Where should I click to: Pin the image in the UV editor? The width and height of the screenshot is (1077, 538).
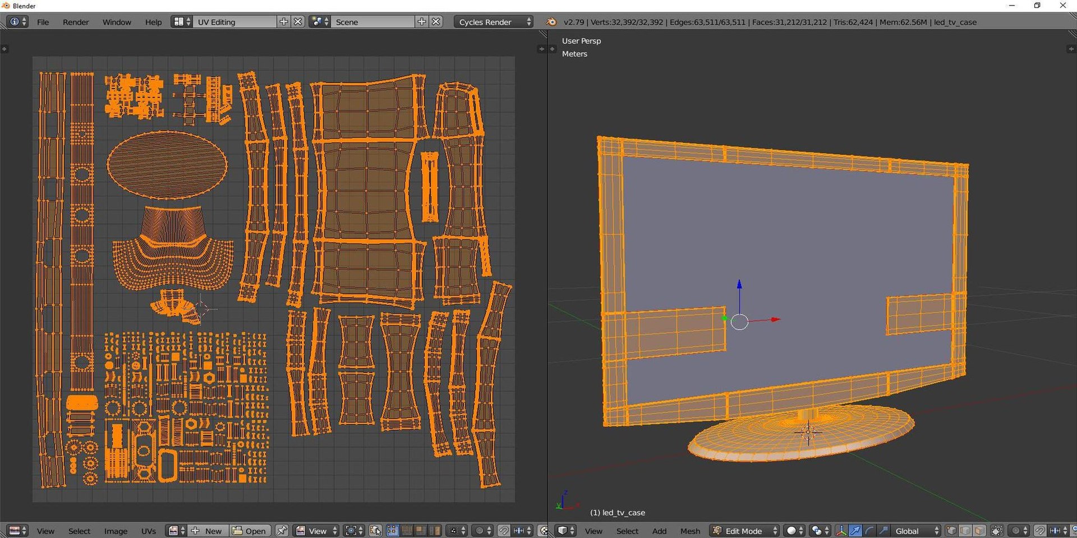(x=282, y=531)
